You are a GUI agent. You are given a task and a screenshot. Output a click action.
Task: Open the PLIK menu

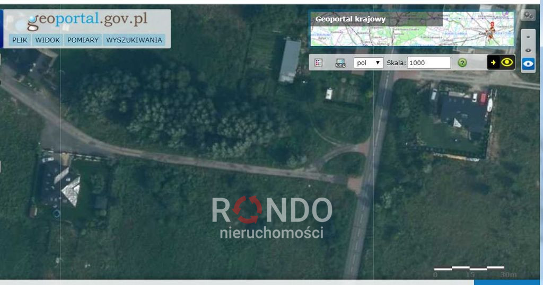tap(20, 40)
